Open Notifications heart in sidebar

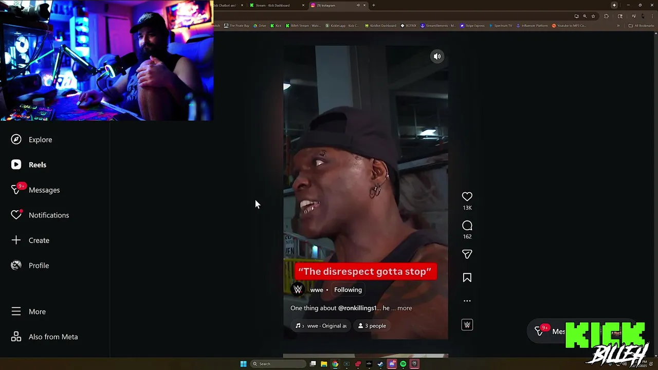40,215
